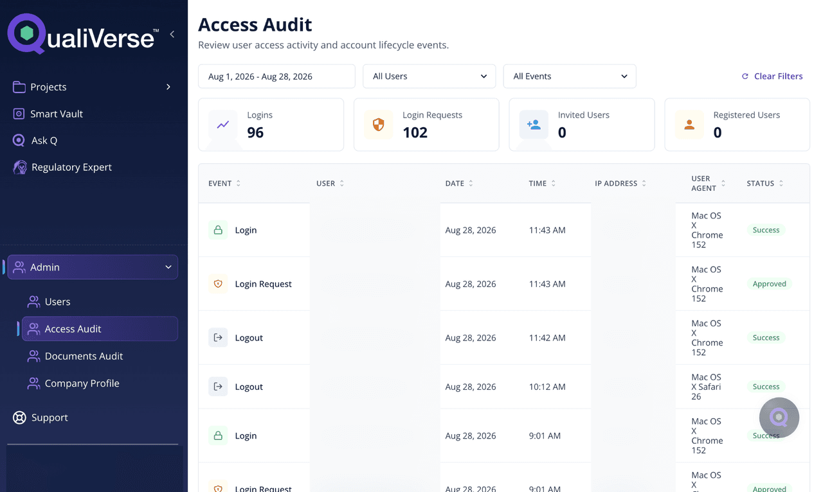823x492 pixels.
Task: Go to Regulatory Expert page
Action: [71, 167]
